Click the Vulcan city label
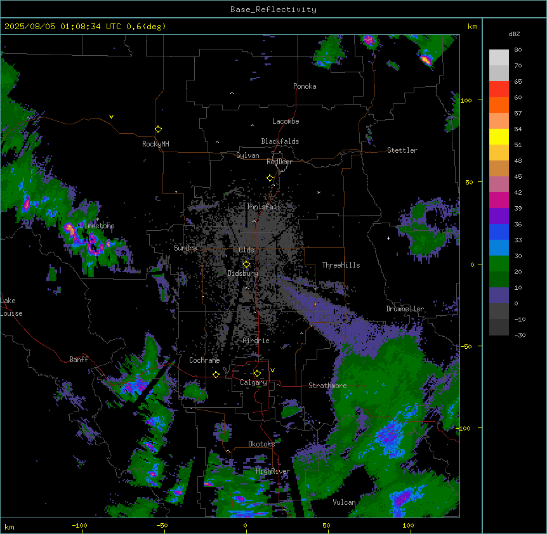 (x=344, y=502)
